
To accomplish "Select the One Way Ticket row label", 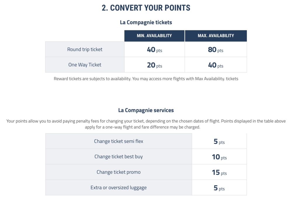I will [x=85, y=65].
